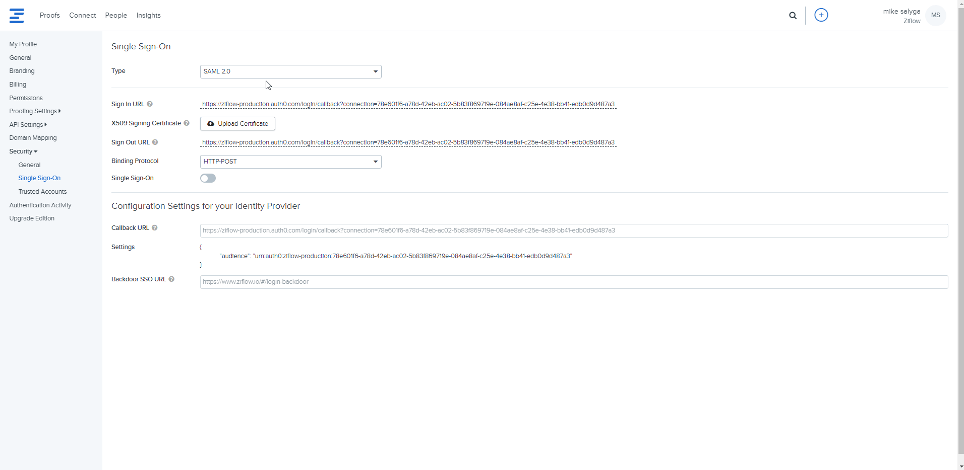
Task: Click help icon beside X509 Signing Certificate
Action: (187, 123)
